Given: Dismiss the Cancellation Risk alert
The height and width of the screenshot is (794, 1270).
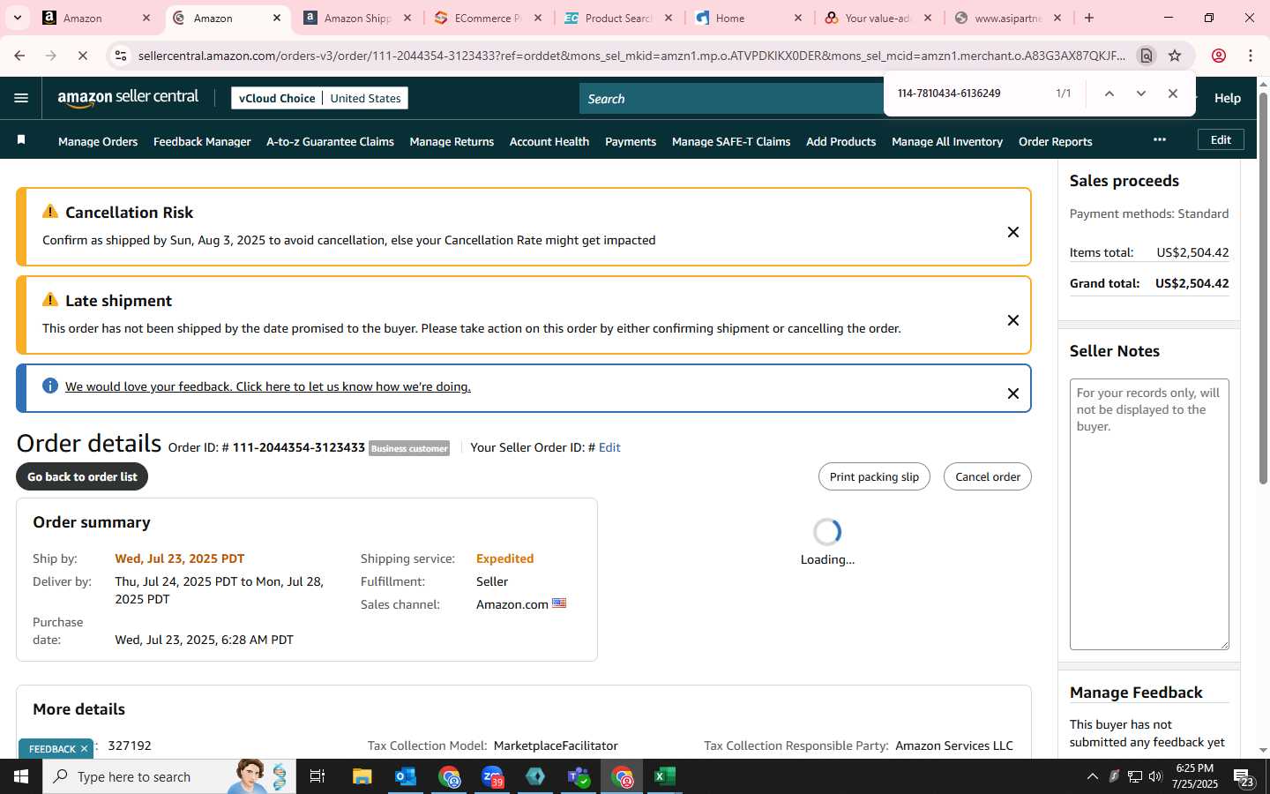Looking at the screenshot, I should [x=1013, y=232].
